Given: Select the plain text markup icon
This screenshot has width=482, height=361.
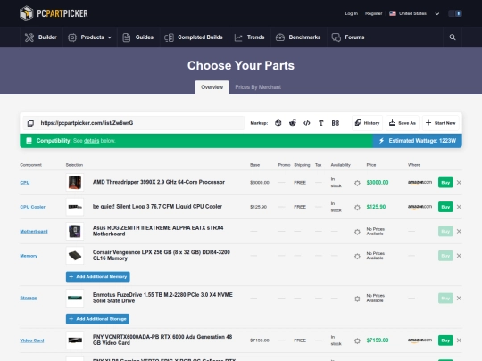Looking at the screenshot, I should click(x=321, y=123).
